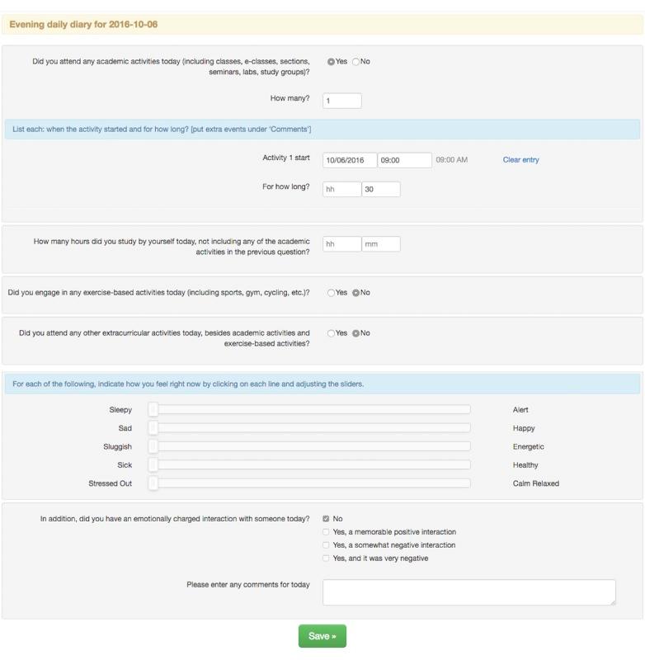
Task: Click the Sick to Healthy slider
Action: pos(309,465)
